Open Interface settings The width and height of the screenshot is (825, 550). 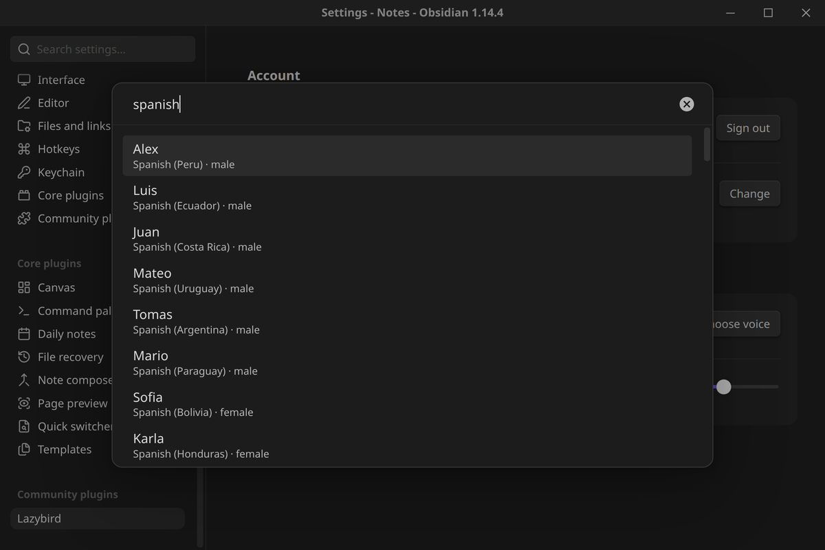pyautogui.click(x=61, y=80)
